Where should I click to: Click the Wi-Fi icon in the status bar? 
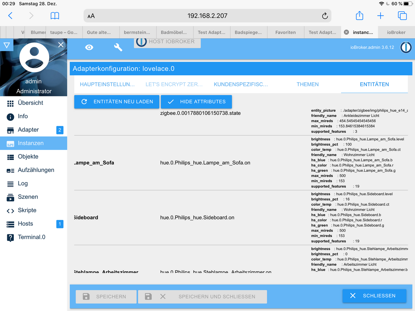(x=381, y=4)
